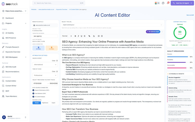Click www.assertive-media.co.uk breadcrumb link

point(46,10)
